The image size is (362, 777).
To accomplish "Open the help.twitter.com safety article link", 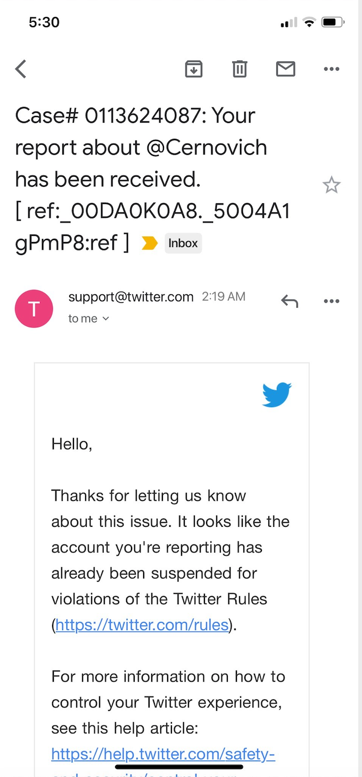I will (163, 754).
